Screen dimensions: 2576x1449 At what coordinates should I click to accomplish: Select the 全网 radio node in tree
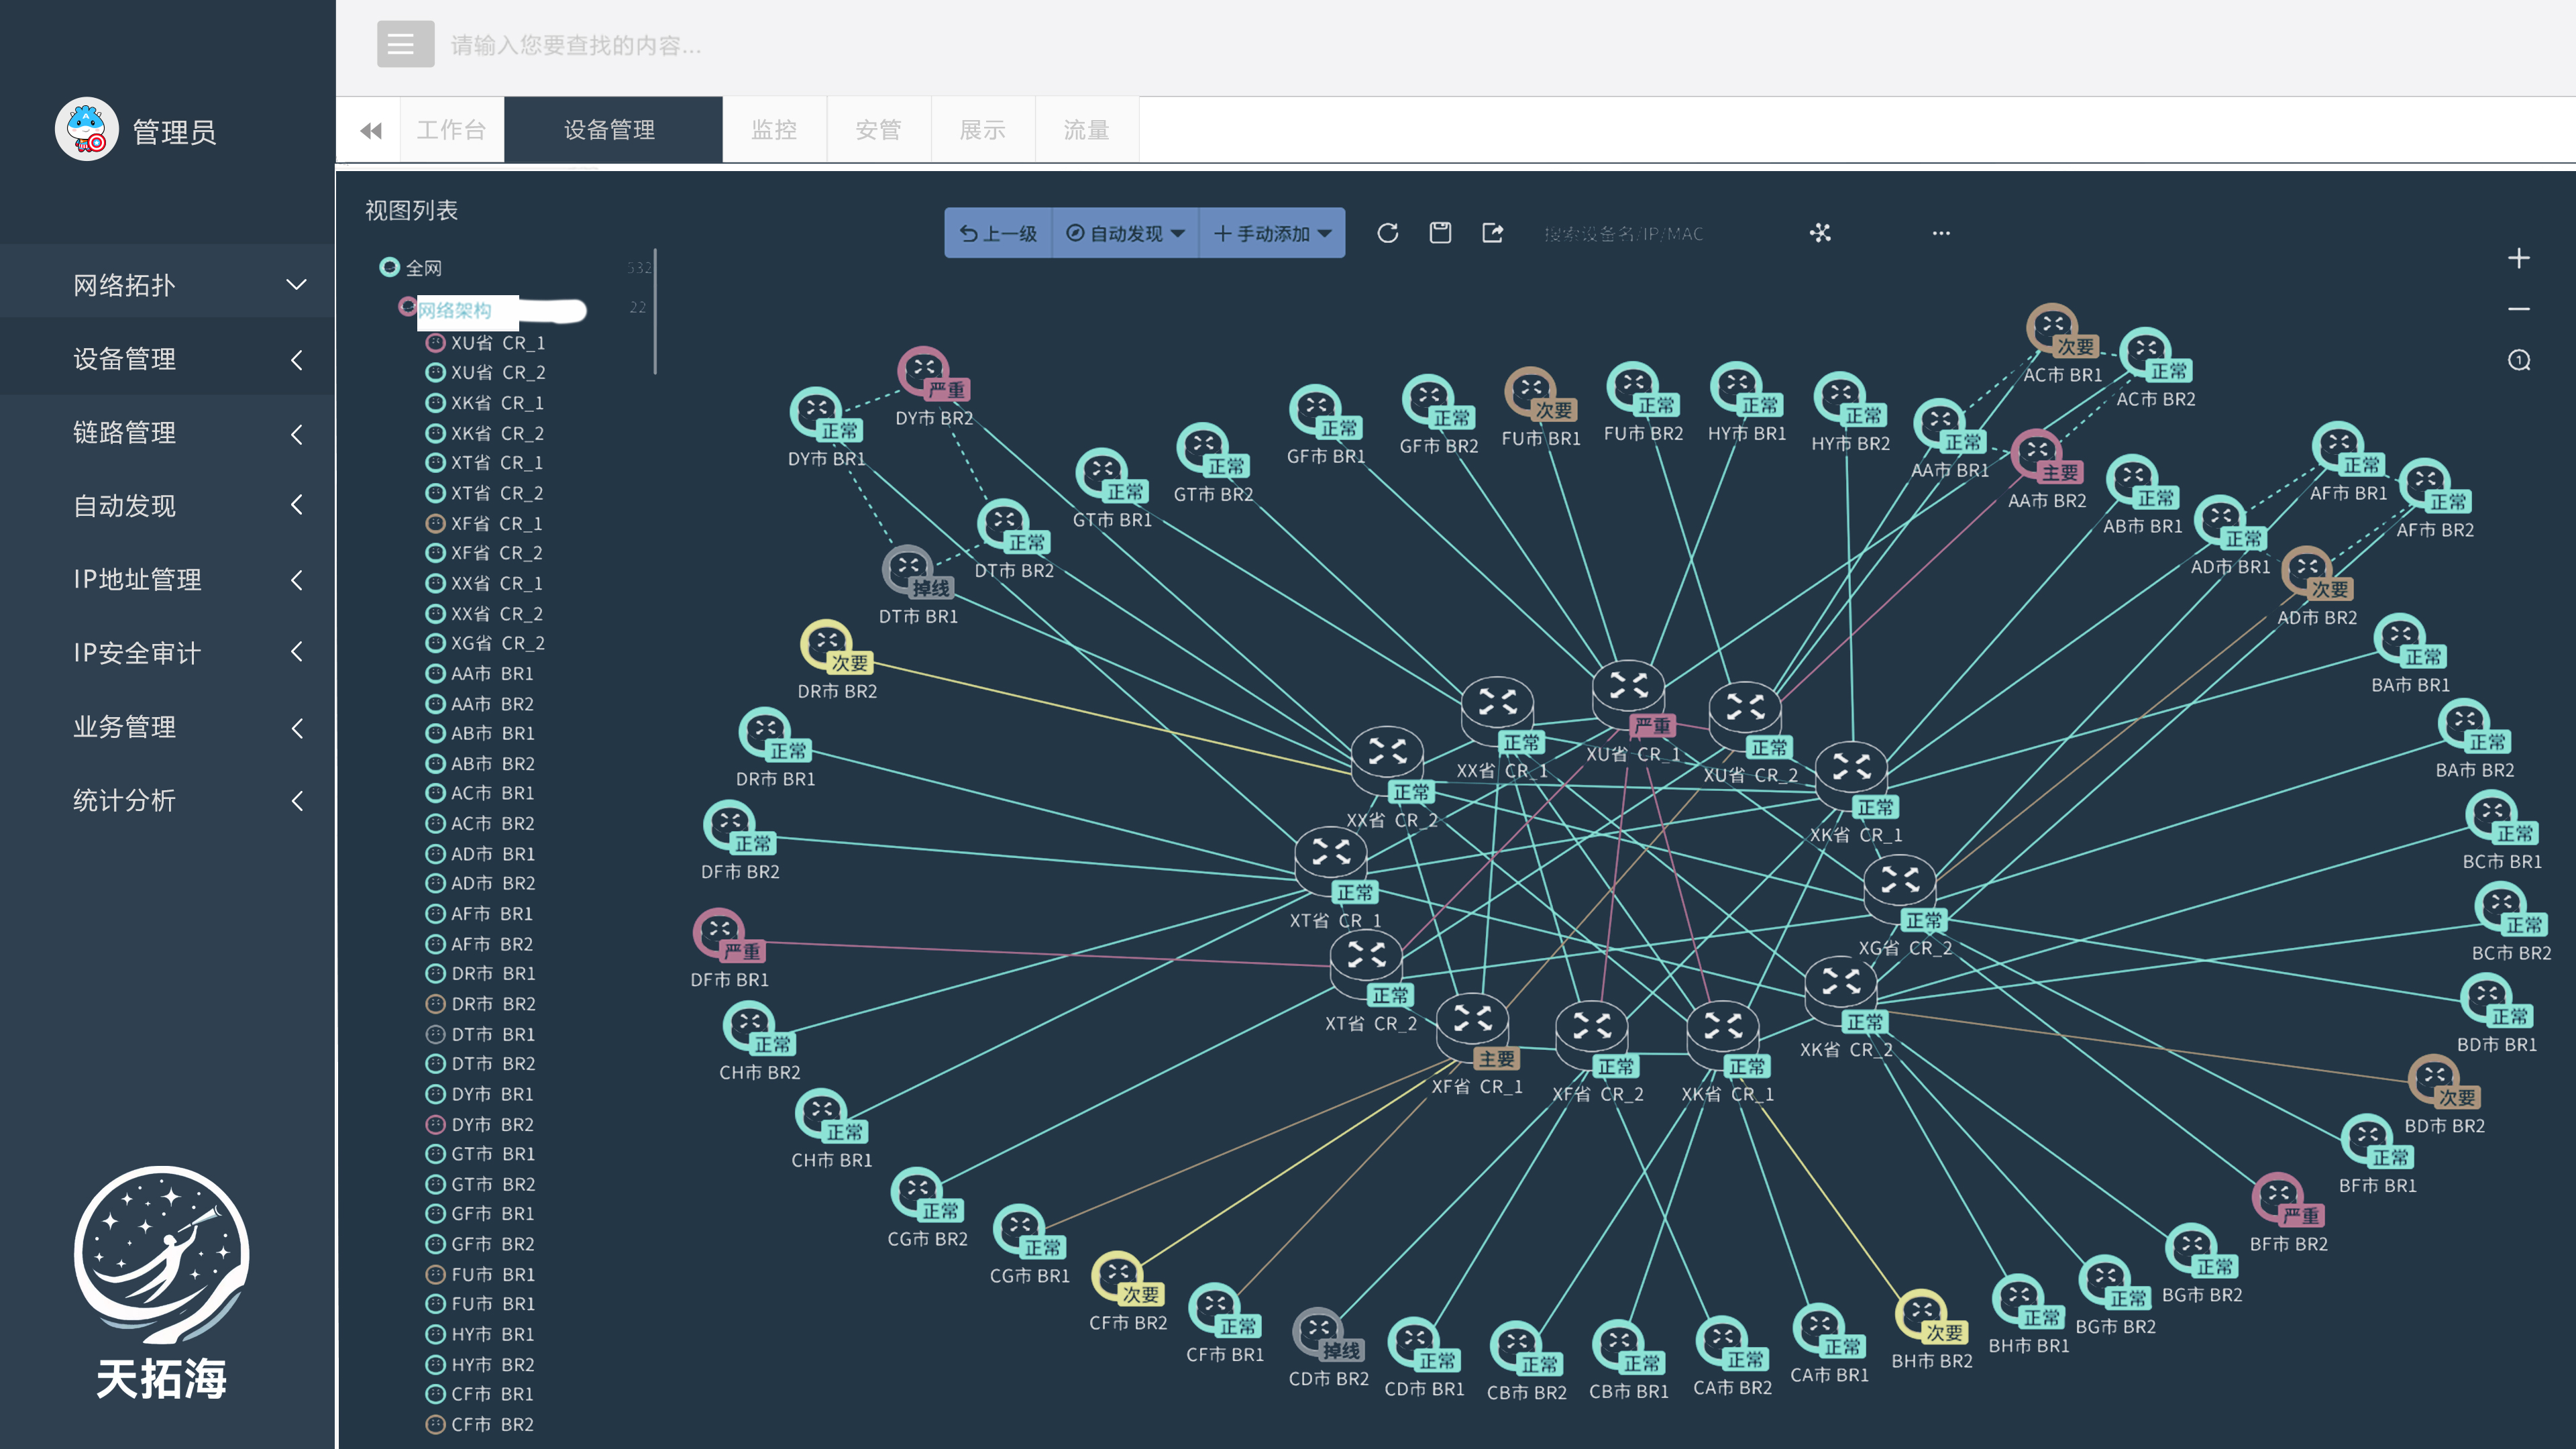(x=390, y=267)
